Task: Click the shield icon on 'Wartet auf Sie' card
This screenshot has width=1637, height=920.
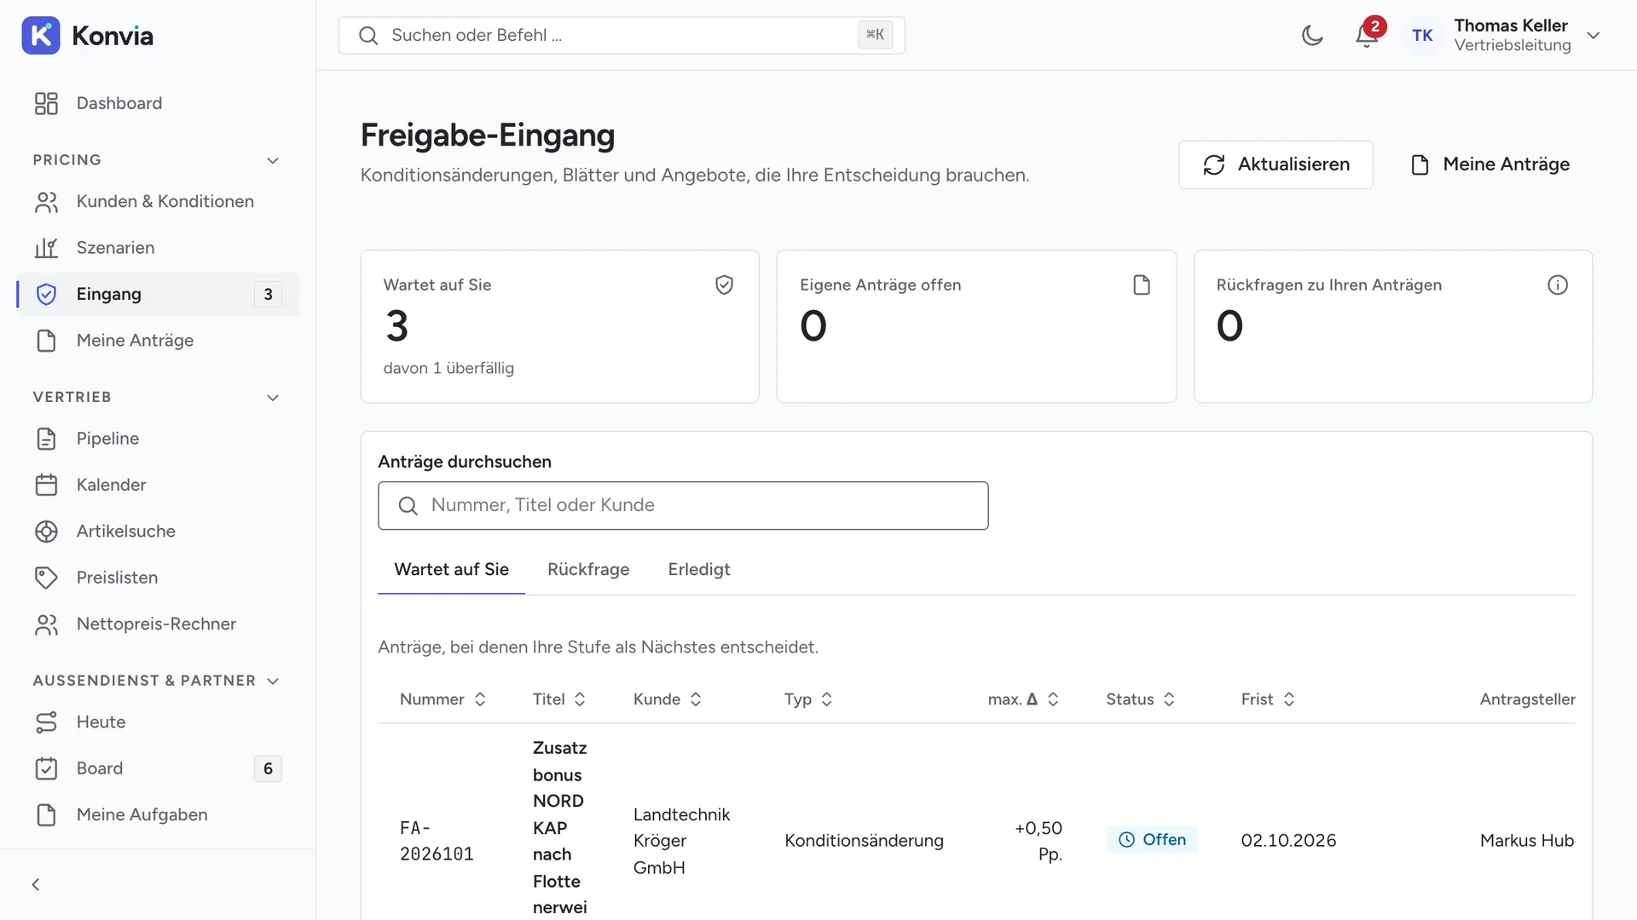Action: point(724,285)
